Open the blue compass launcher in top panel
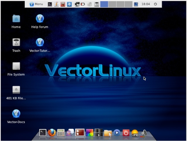The height and width of the screenshot is (141, 187). [69, 4]
